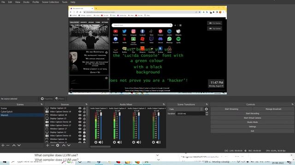Move the selected source up in Sources
The width and height of the screenshot is (295, 165).
pyautogui.click(x=64, y=145)
